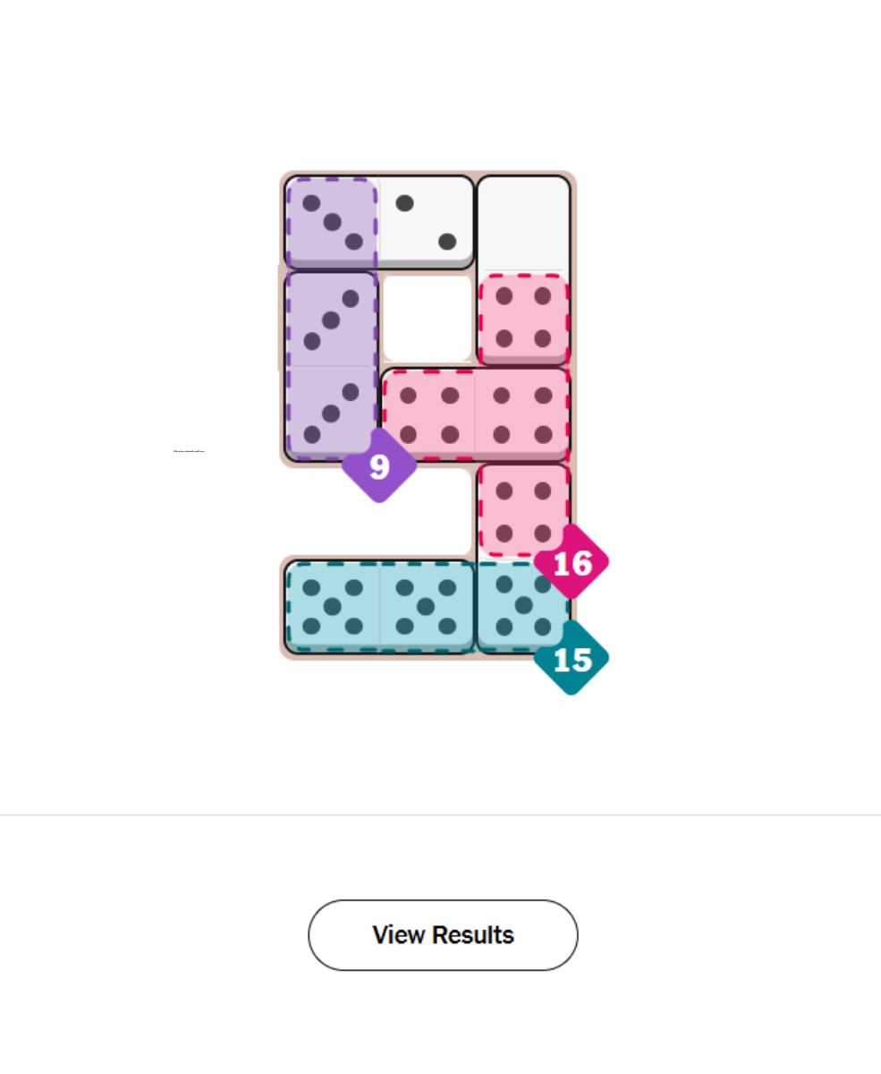This screenshot has height=1074, width=881.
Task: Click the teal 15 sum badge
Action: pos(572,660)
